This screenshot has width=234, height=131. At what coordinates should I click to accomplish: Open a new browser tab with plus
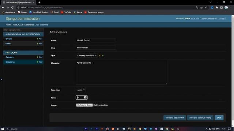point(39,3)
